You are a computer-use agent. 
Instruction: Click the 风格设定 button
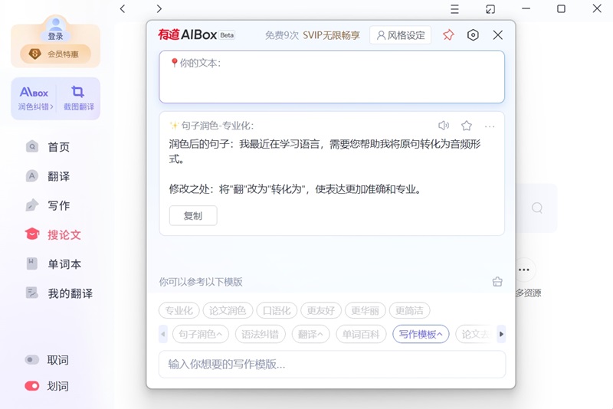pos(400,35)
